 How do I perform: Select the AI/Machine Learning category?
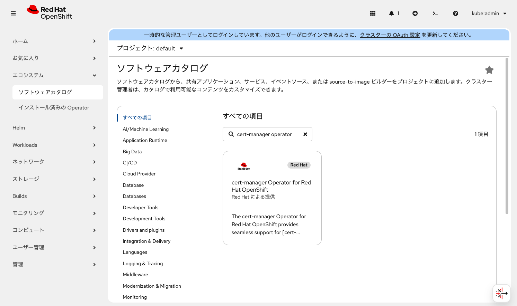coord(146,129)
